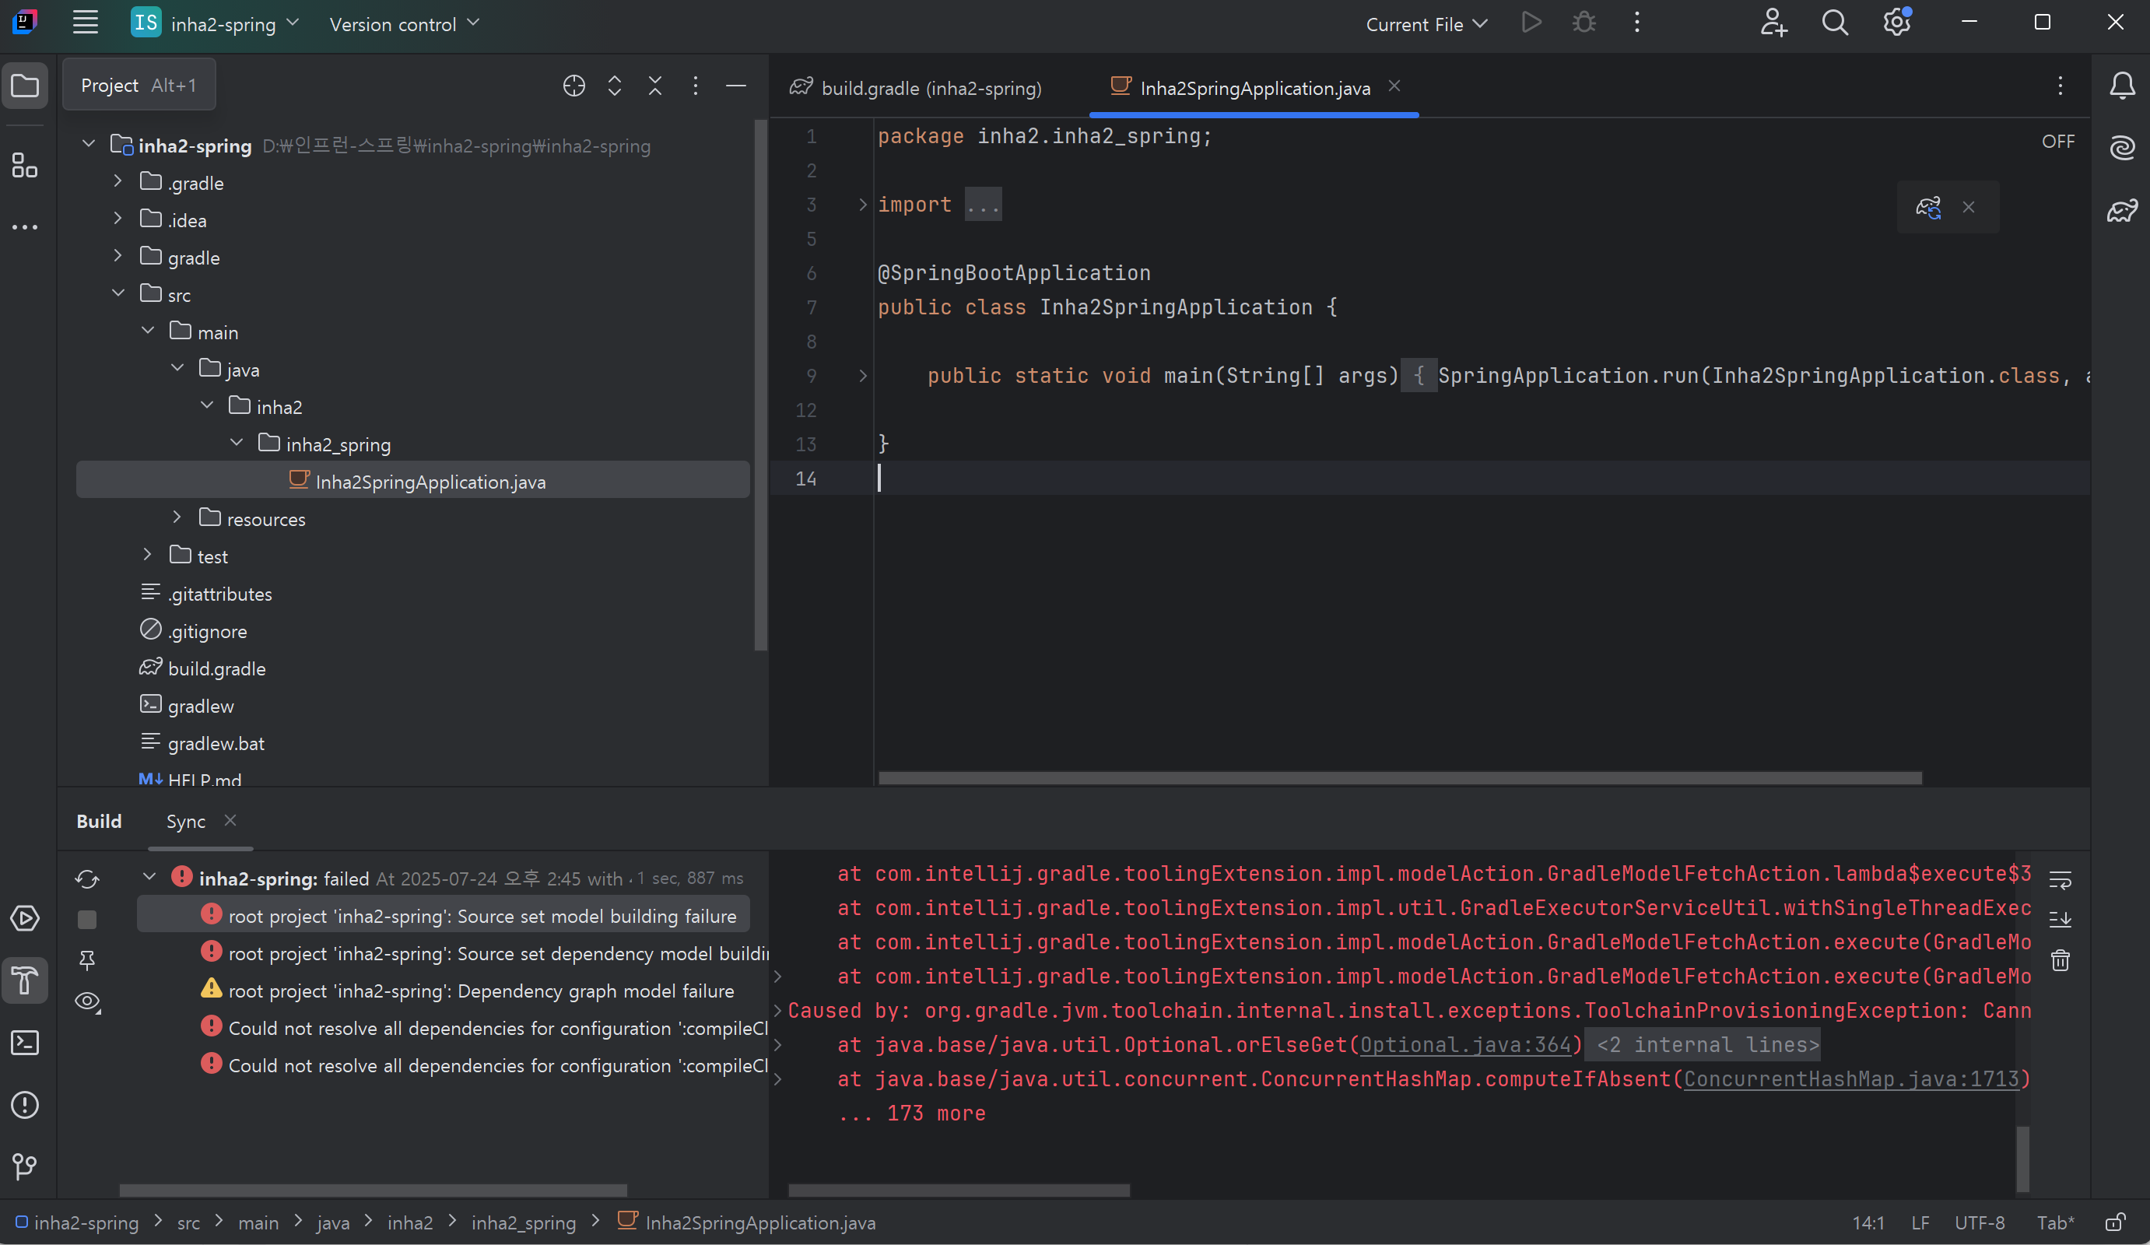Image resolution: width=2150 pixels, height=1245 pixels.
Task: Expand the 2 internal lines fold
Action: [x=1701, y=1044]
